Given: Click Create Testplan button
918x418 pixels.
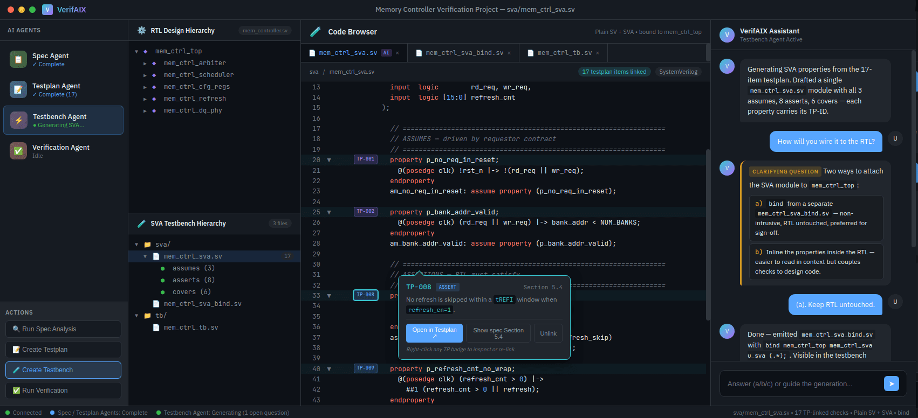Looking at the screenshot, I should (x=63, y=350).
